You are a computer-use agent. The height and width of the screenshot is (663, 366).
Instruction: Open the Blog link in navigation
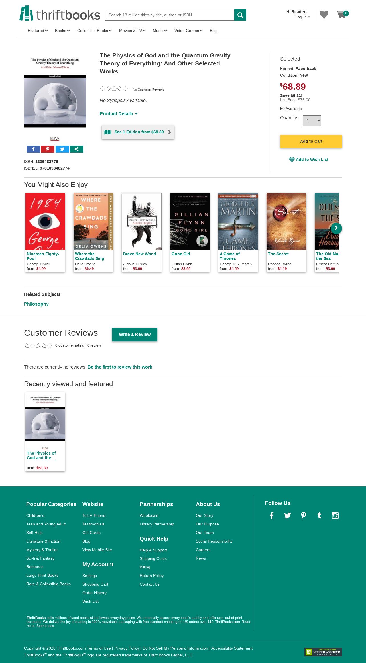(214, 31)
